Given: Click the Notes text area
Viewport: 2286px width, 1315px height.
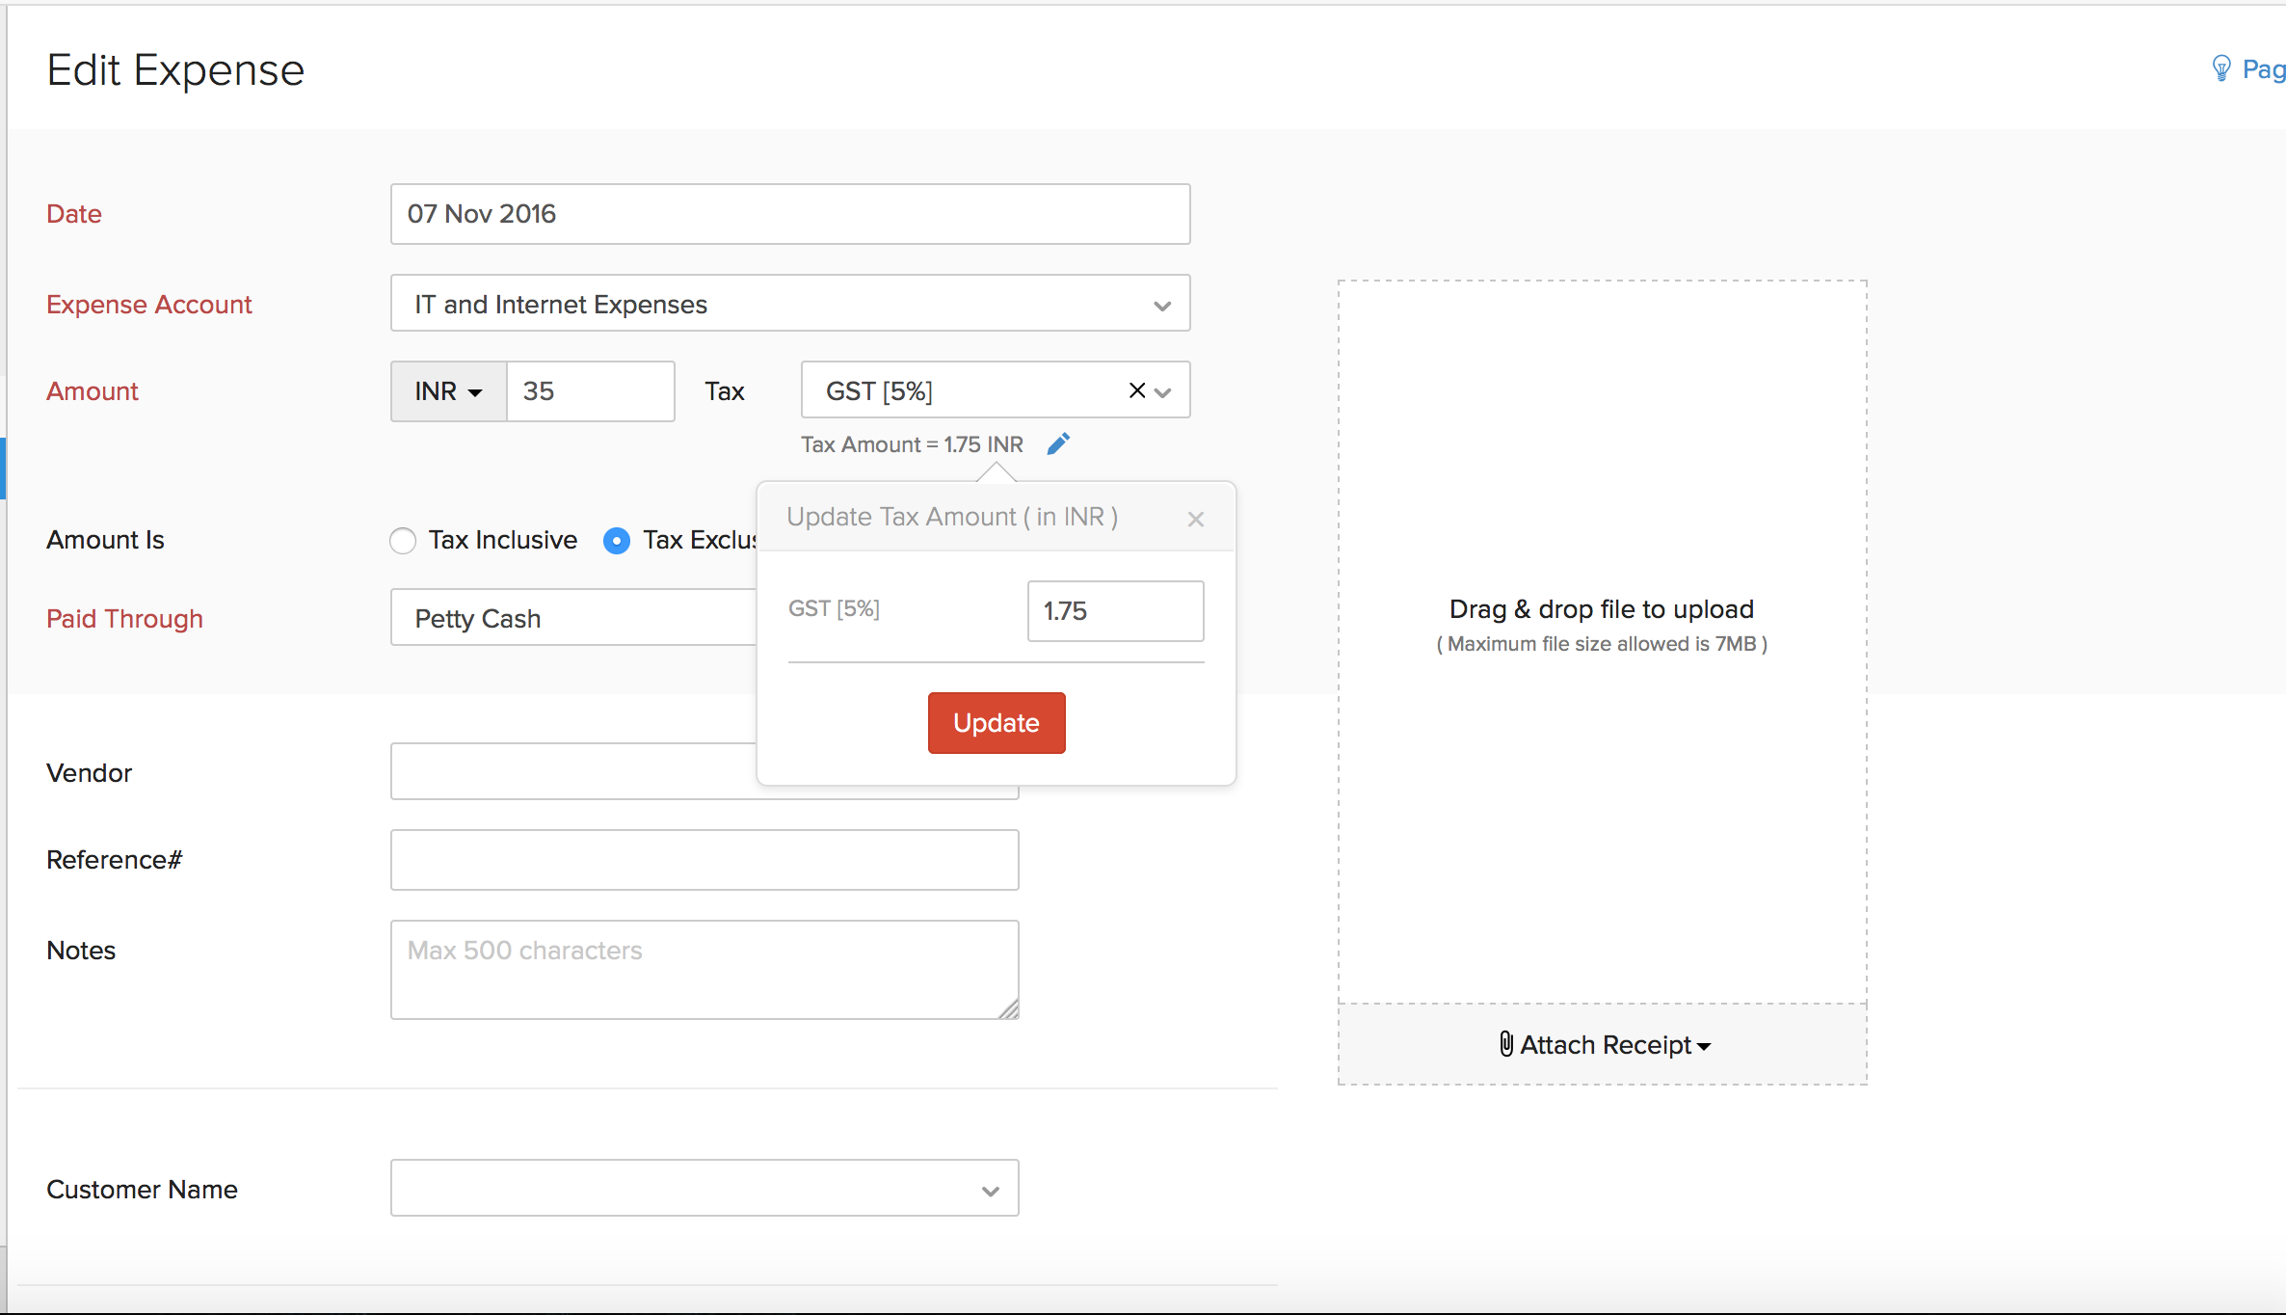Looking at the screenshot, I should [x=704, y=970].
